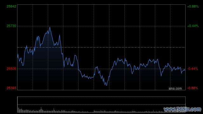Viewport: 203px width, 114px height.
Task: Click the red 25505 price label
Action: click(x=11, y=69)
